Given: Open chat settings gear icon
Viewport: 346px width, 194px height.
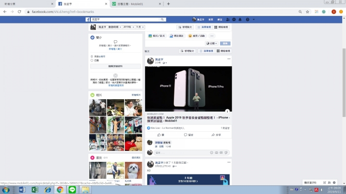Looking at the screenshot, I should [334, 183].
